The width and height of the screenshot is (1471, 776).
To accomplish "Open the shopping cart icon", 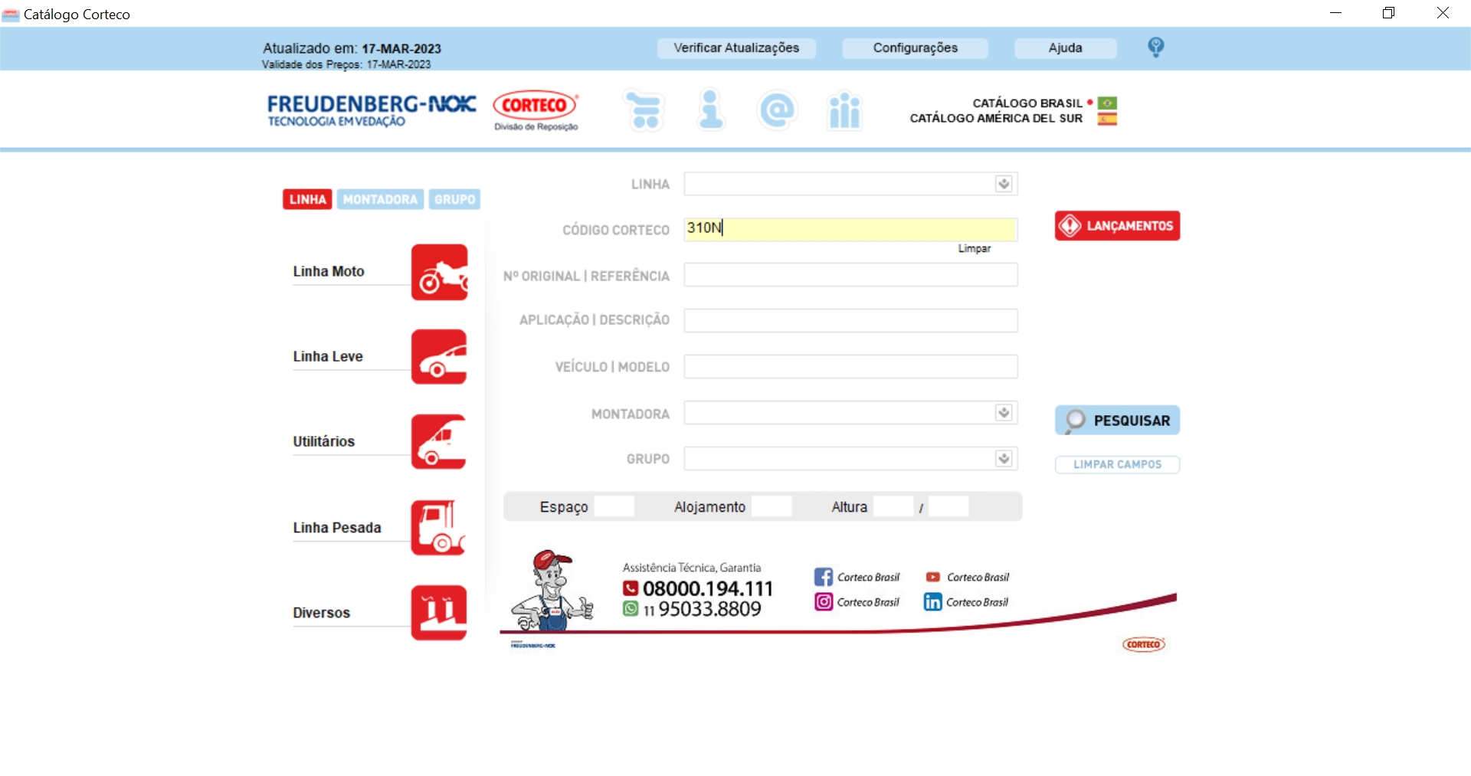I will pos(644,110).
